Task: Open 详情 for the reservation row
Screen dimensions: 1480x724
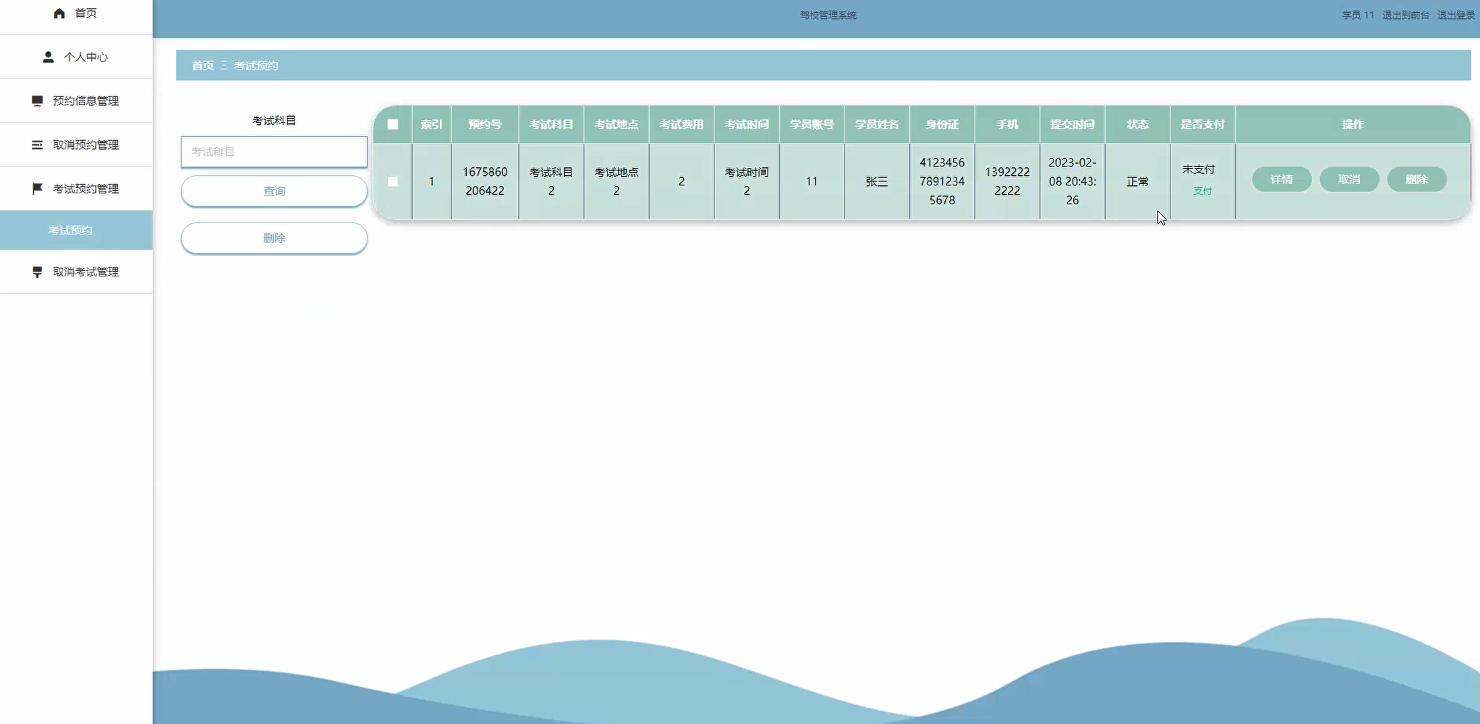Action: click(1282, 179)
